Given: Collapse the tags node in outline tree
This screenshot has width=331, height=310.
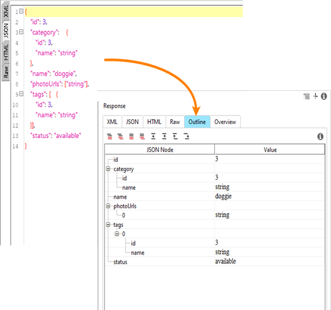Looking at the screenshot, I should point(108,225).
